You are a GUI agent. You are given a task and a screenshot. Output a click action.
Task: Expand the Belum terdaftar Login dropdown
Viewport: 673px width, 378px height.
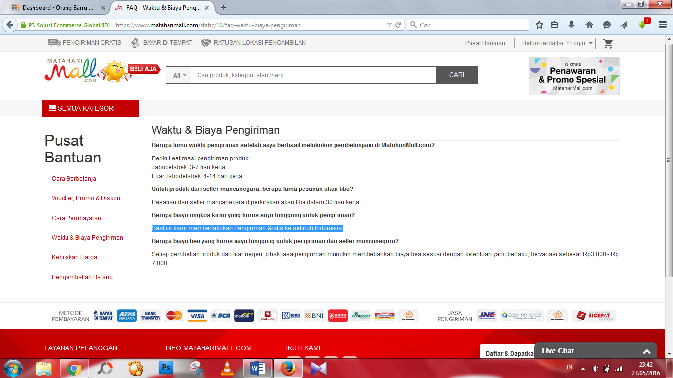[x=557, y=43]
